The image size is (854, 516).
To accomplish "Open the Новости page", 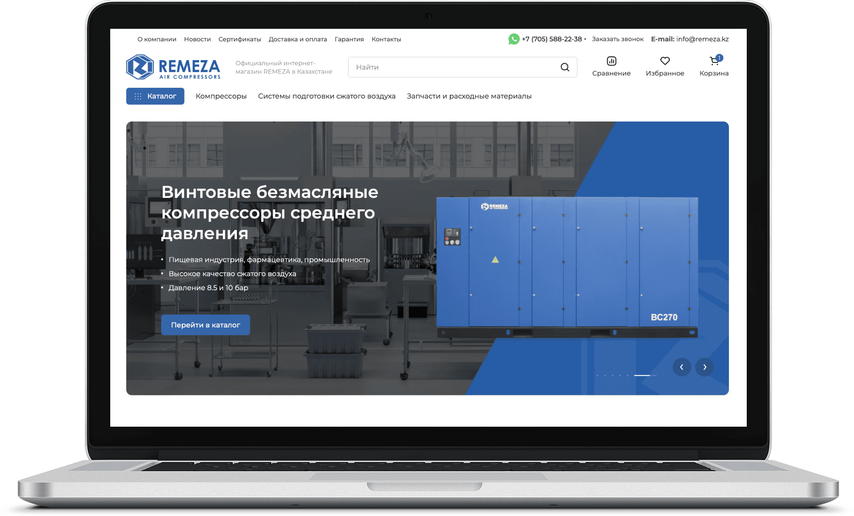I will tap(197, 39).
